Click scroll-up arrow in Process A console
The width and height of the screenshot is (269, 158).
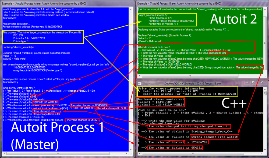pos(130,9)
